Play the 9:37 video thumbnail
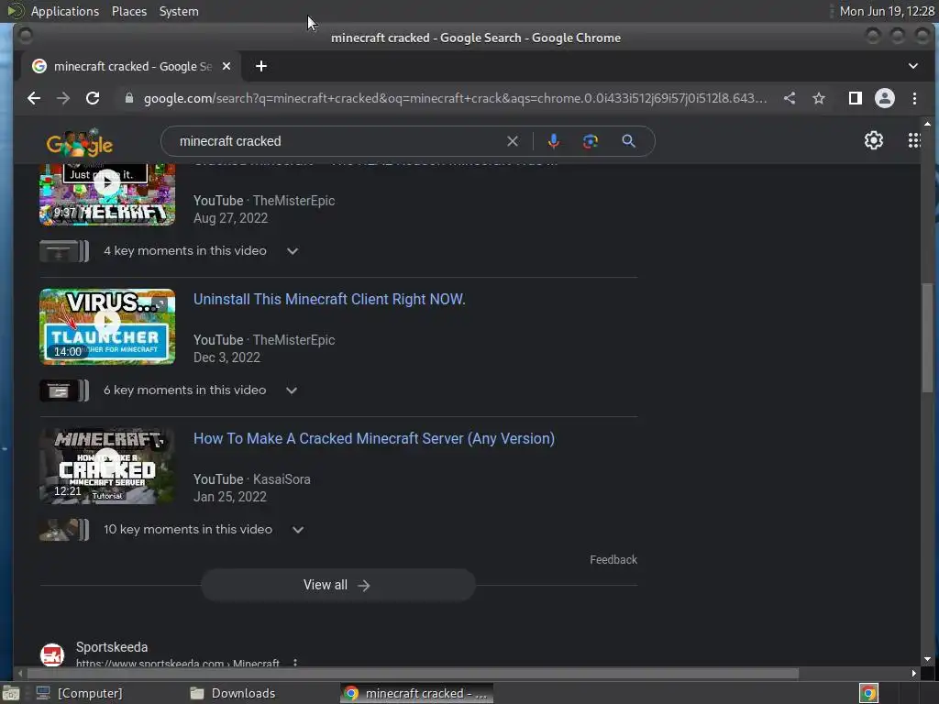This screenshot has width=939, height=704. (107, 194)
